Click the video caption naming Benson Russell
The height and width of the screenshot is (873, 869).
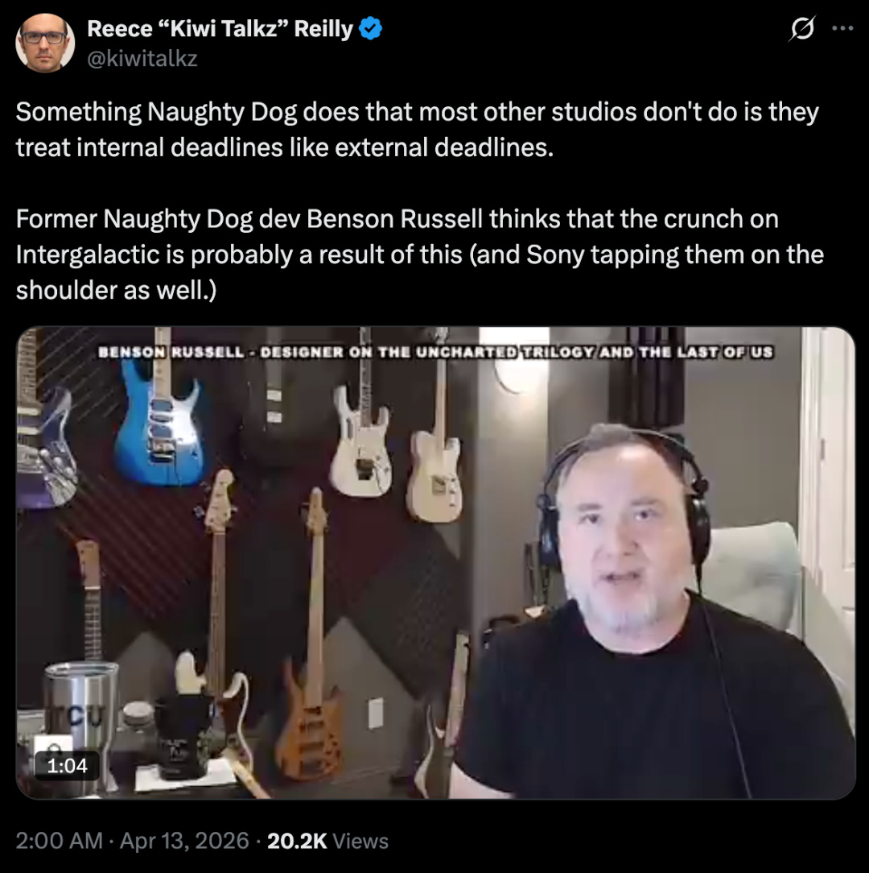click(435, 352)
